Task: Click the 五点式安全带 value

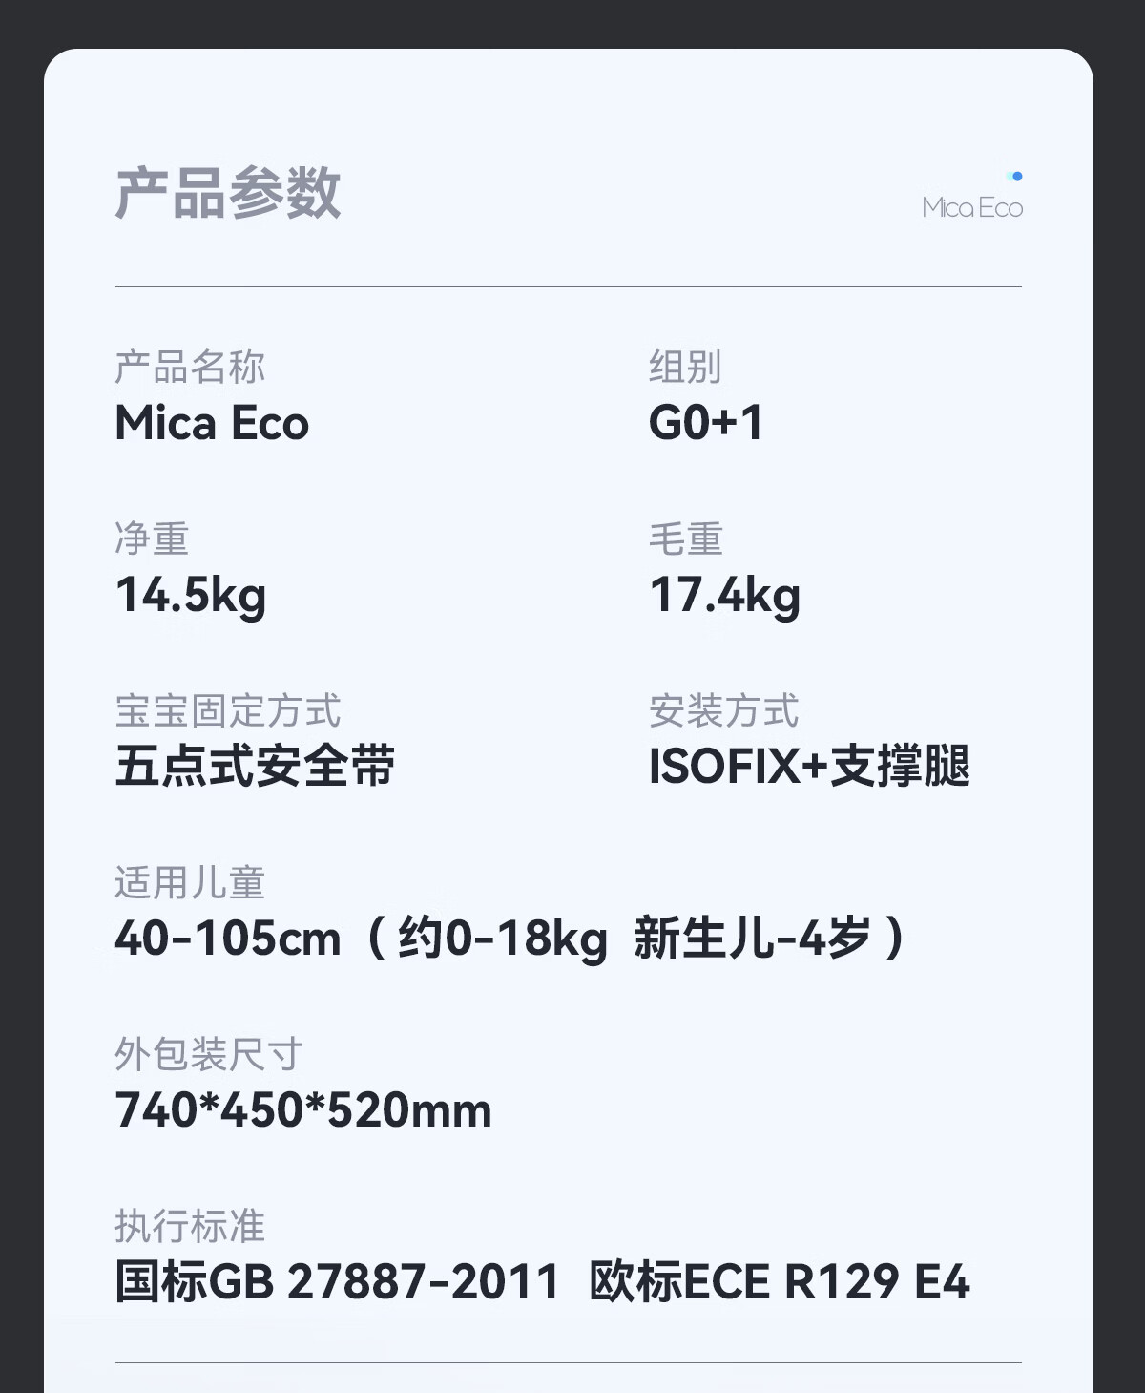Action: tap(255, 767)
